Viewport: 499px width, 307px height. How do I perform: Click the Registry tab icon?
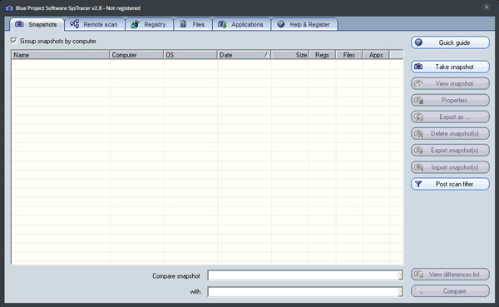136,24
